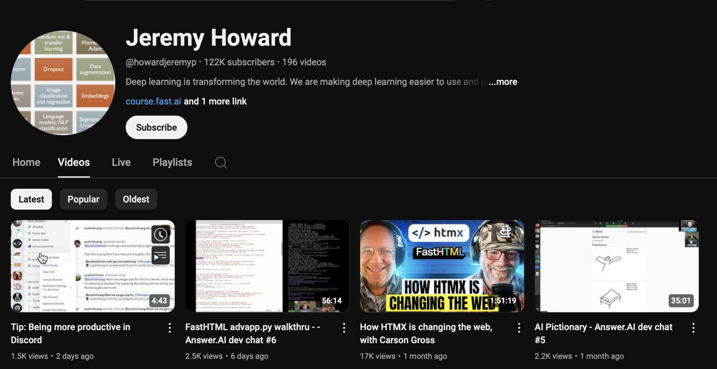
Task: Subscribe to Jeremy Howard channel
Action: (x=156, y=127)
